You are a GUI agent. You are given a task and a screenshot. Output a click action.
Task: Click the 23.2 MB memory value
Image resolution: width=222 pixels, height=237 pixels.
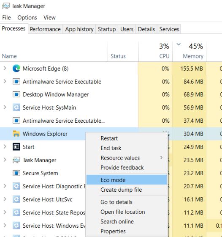(x=193, y=173)
